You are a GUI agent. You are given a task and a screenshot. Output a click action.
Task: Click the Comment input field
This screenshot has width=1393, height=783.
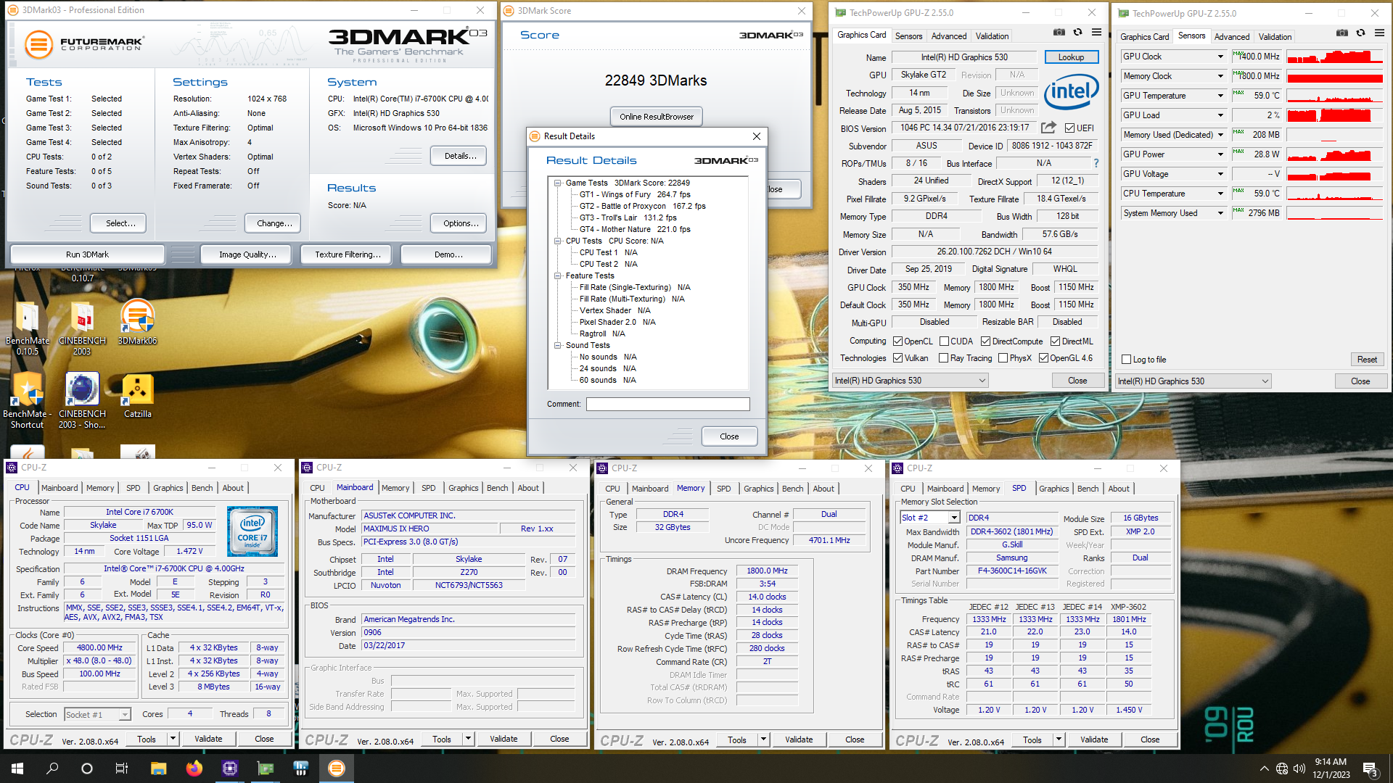coord(667,404)
